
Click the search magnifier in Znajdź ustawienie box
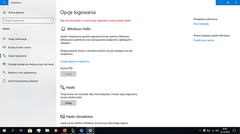(51, 20)
